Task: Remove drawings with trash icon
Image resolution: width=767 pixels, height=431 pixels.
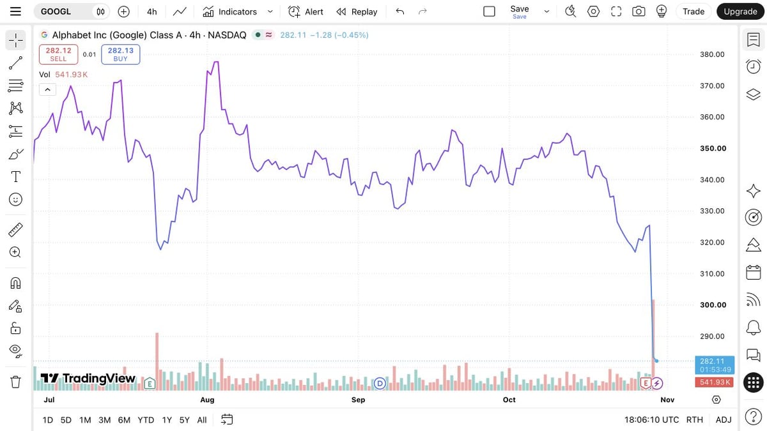Action: pyautogui.click(x=15, y=382)
